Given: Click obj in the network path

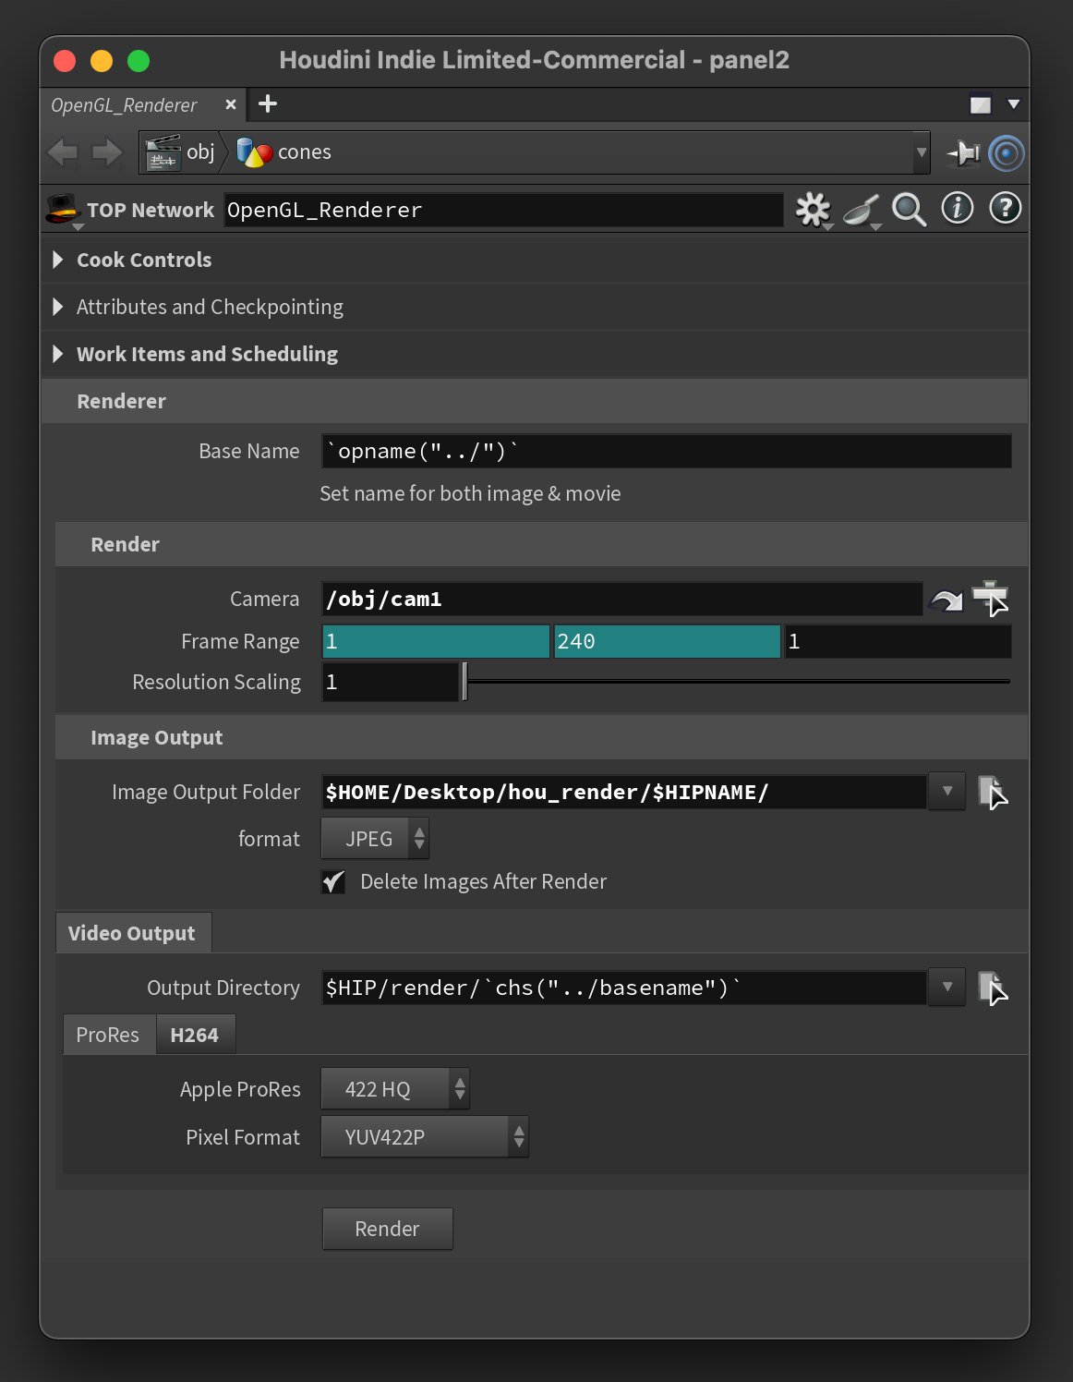Looking at the screenshot, I should pyautogui.click(x=200, y=152).
